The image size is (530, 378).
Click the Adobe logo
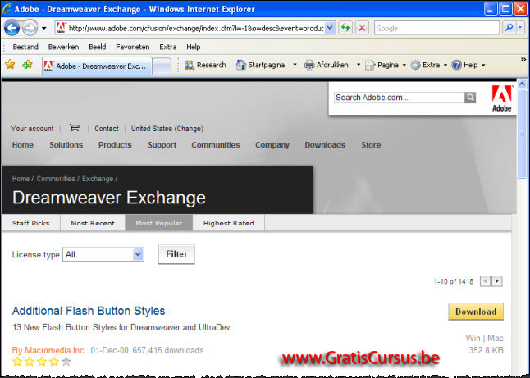[x=501, y=98]
